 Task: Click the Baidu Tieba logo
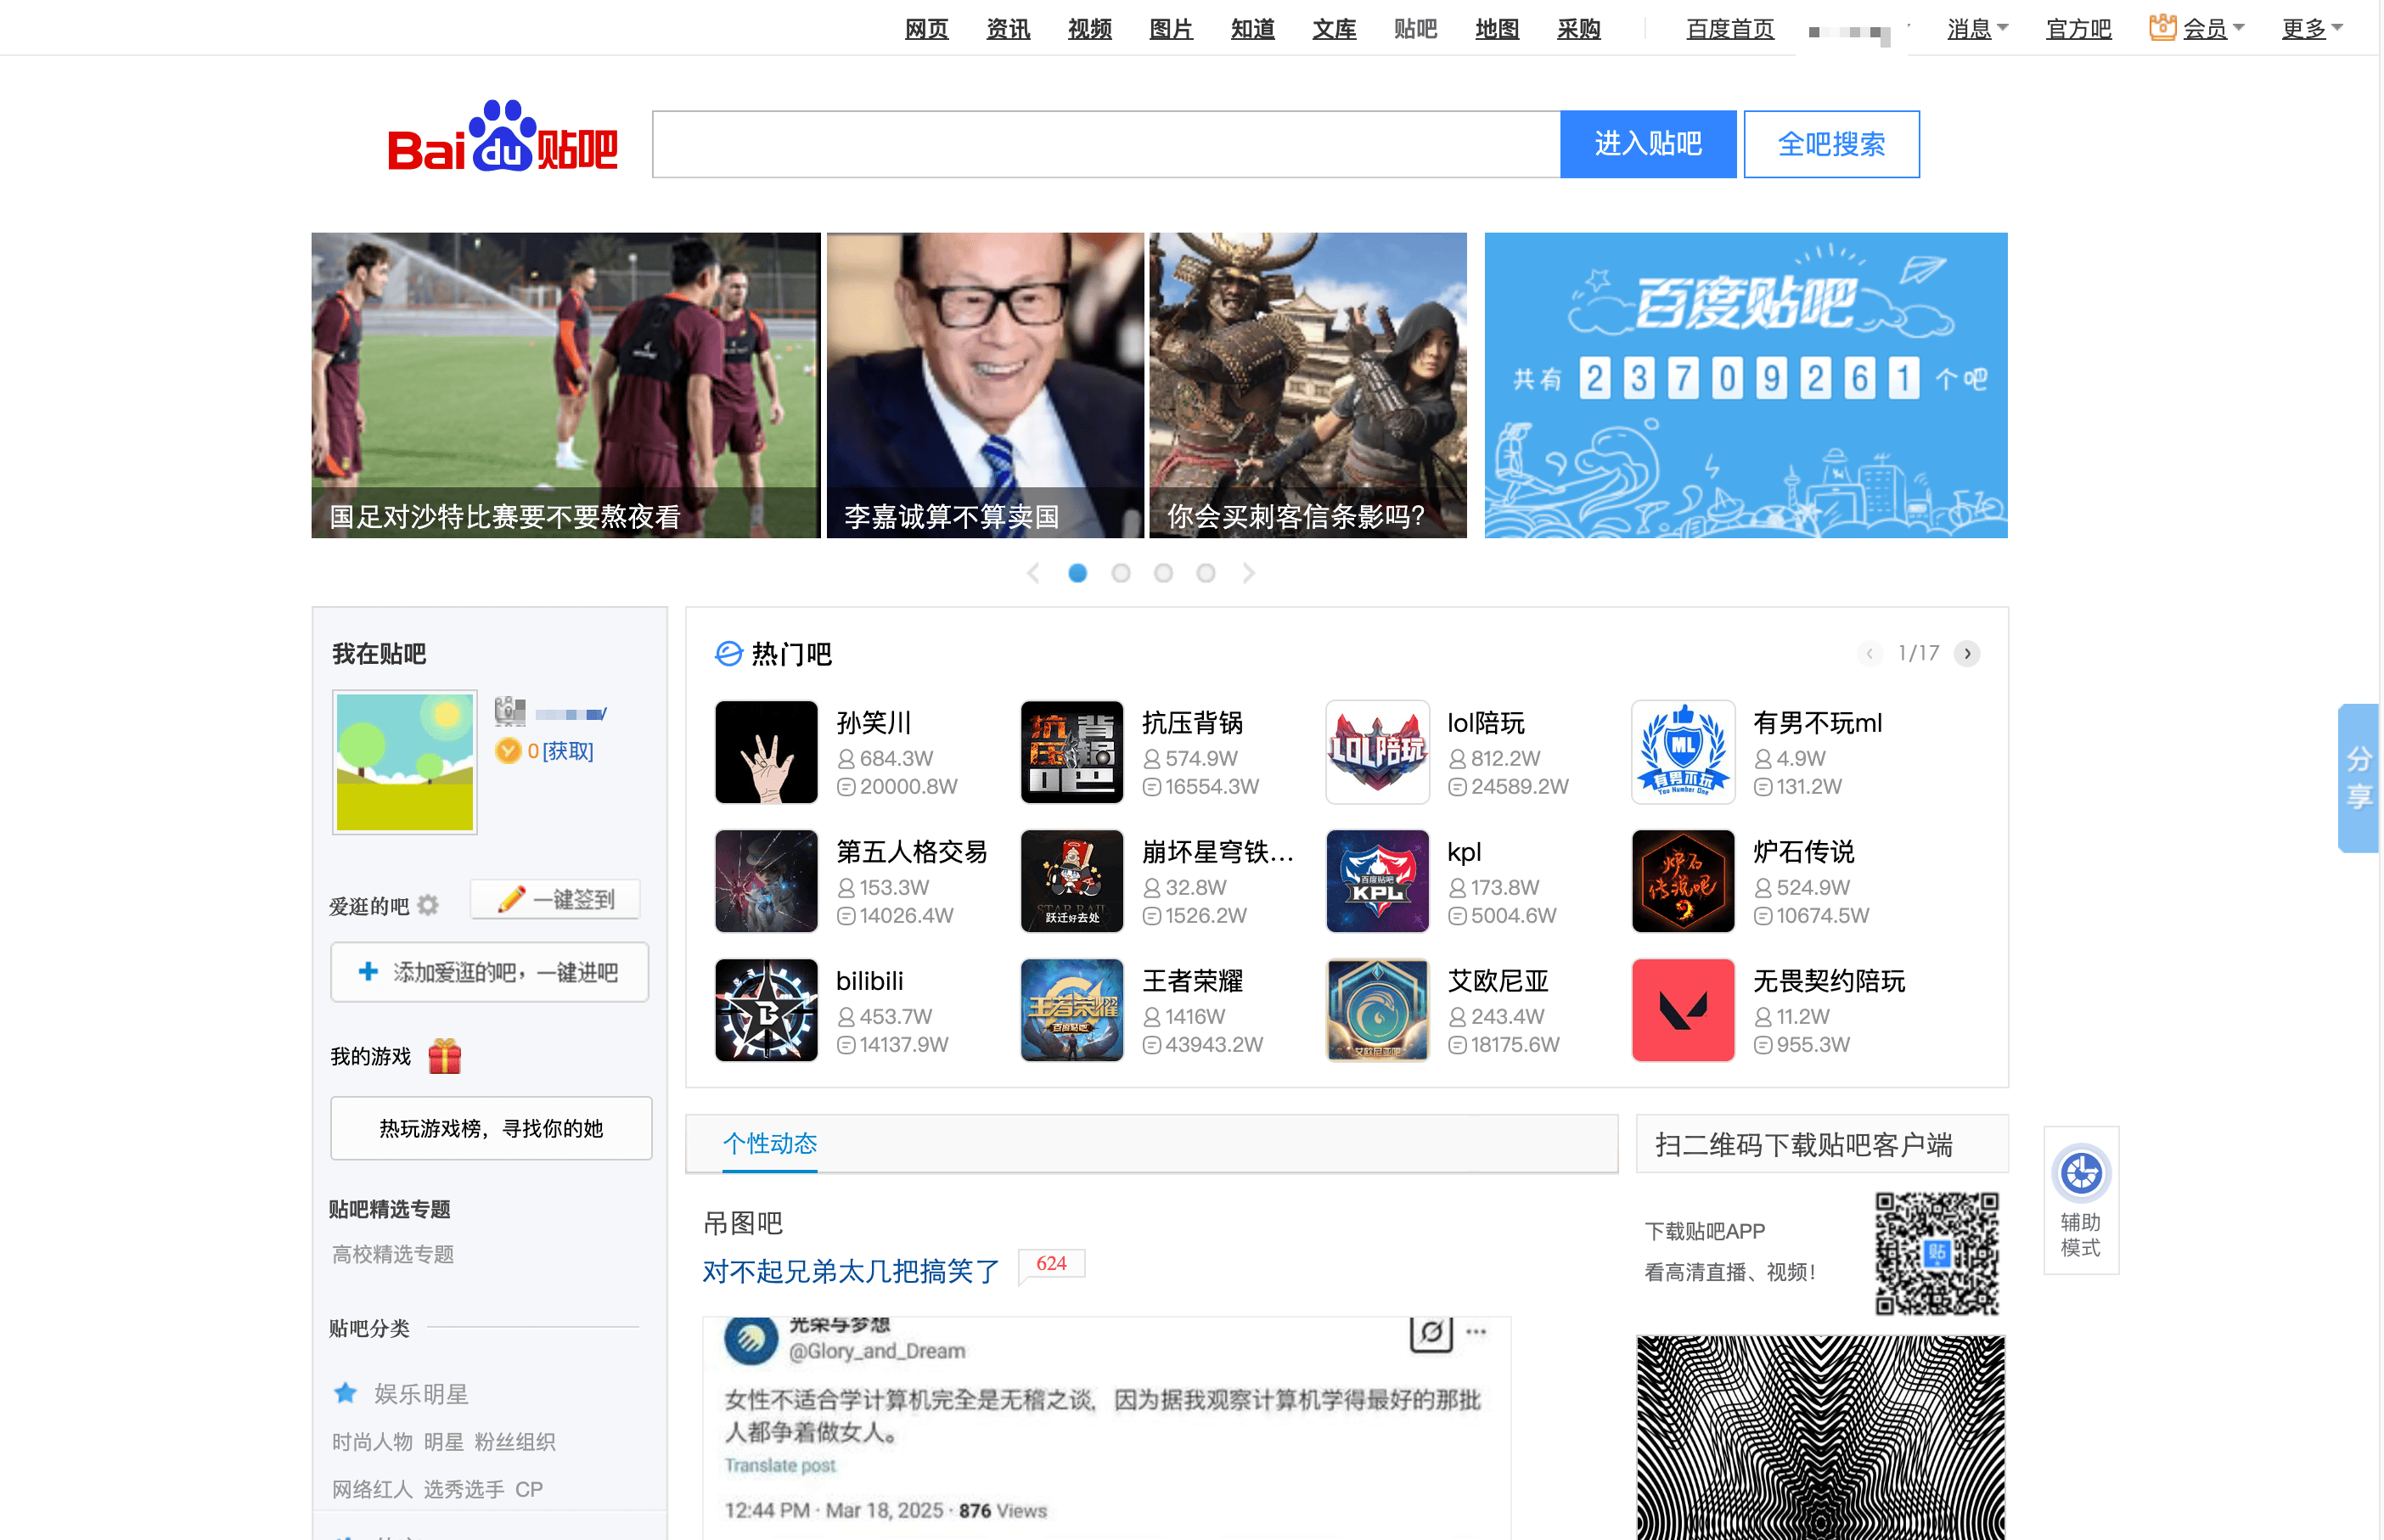coord(502,137)
